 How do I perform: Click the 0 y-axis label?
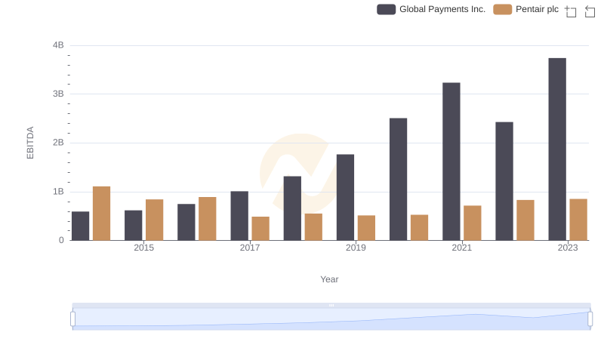(61, 240)
